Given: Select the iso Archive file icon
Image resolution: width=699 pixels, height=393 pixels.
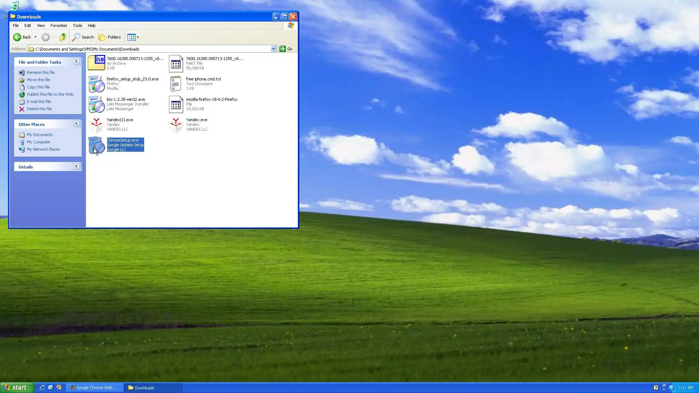Looking at the screenshot, I should pyautogui.click(x=96, y=63).
